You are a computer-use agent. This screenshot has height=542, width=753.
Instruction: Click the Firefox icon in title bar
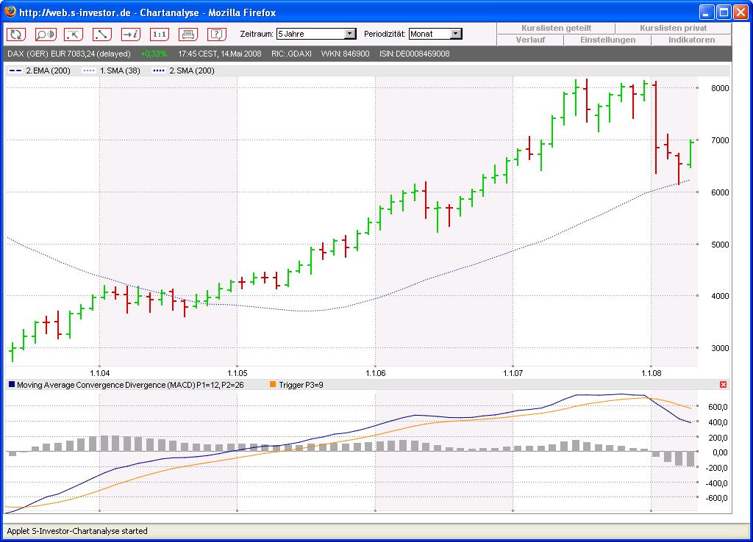(10, 12)
